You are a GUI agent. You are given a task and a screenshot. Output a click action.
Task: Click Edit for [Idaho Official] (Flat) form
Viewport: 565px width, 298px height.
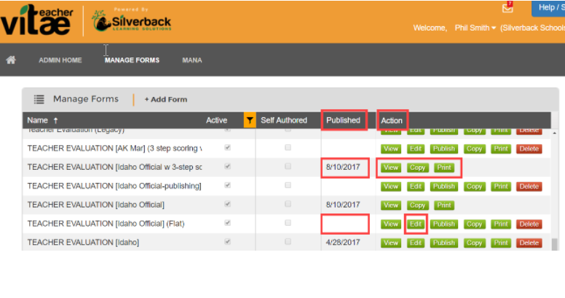pyautogui.click(x=415, y=224)
